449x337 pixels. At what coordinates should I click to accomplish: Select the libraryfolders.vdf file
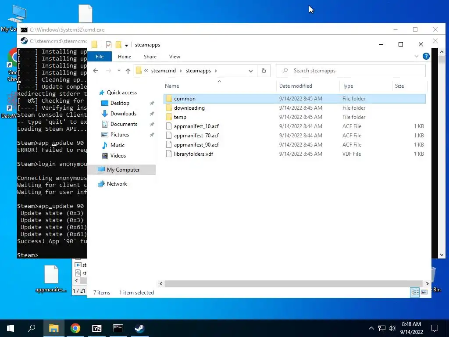click(295, 154)
